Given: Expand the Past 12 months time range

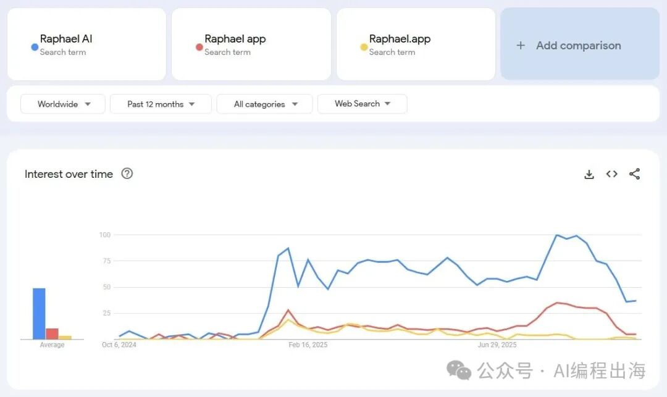Looking at the screenshot, I should point(161,104).
